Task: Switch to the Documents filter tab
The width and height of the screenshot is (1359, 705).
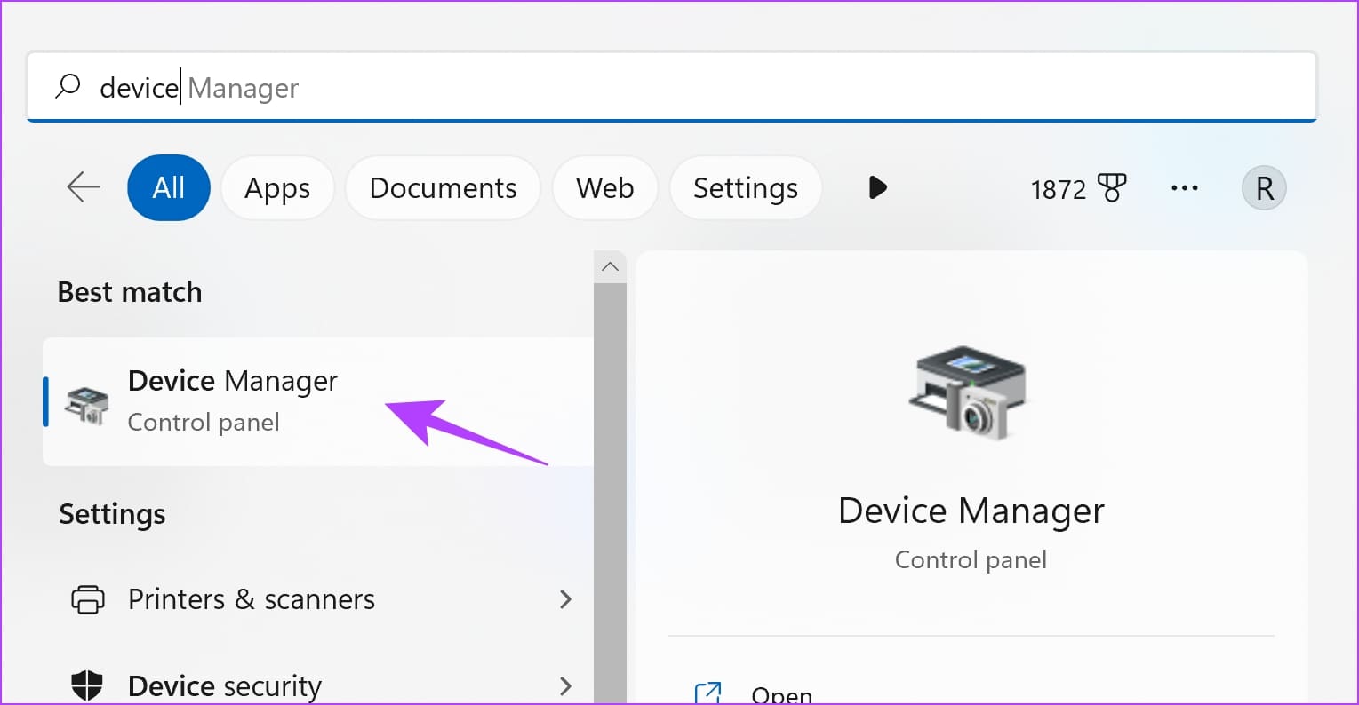Action: click(443, 188)
